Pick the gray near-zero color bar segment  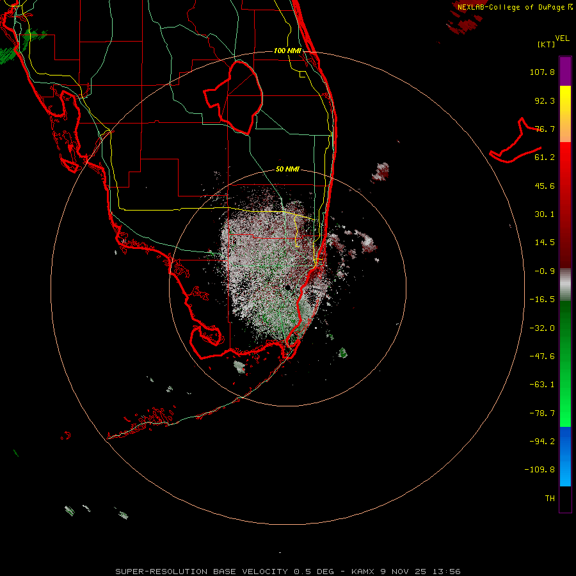tap(565, 284)
